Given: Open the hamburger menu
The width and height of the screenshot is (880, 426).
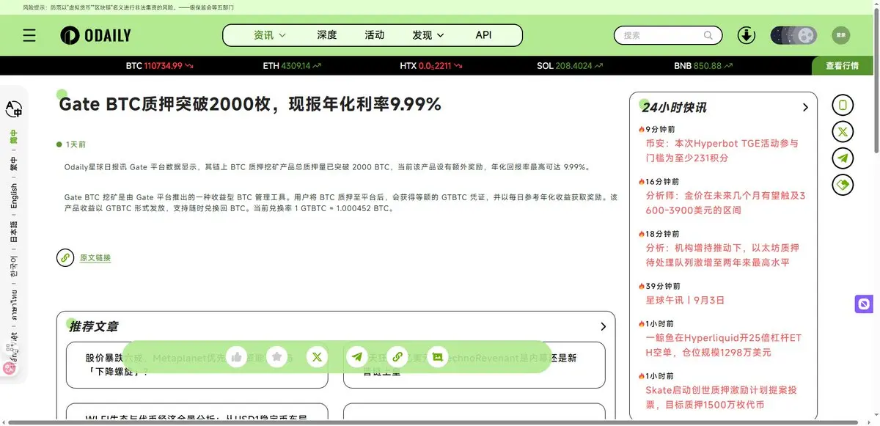Looking at the screenshot, I should click(29, 35).
